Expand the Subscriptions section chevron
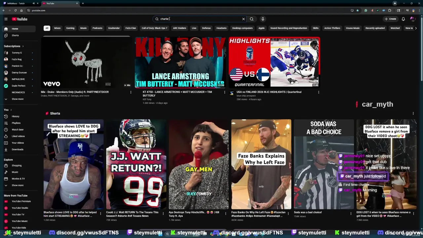 click(23, 46)
